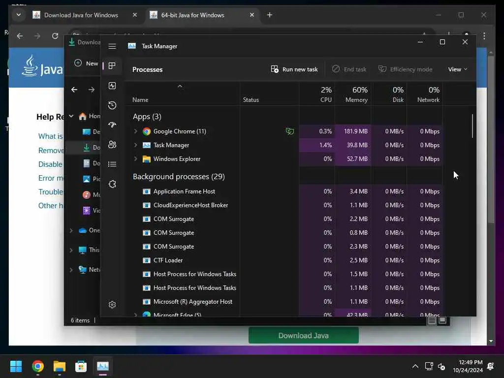Click Download Java green button
Screen dimensions: 504x378
[303, 335]
